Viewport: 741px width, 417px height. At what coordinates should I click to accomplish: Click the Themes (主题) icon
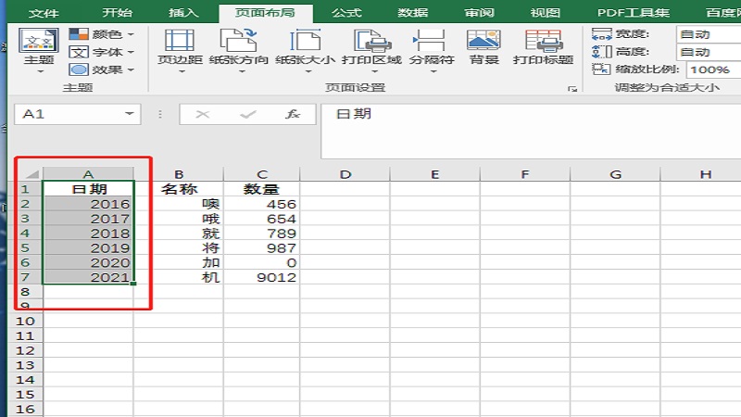39,46
